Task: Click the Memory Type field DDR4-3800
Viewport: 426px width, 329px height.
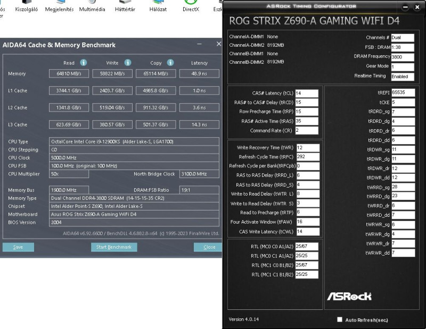Action: [x=134, y=198]
